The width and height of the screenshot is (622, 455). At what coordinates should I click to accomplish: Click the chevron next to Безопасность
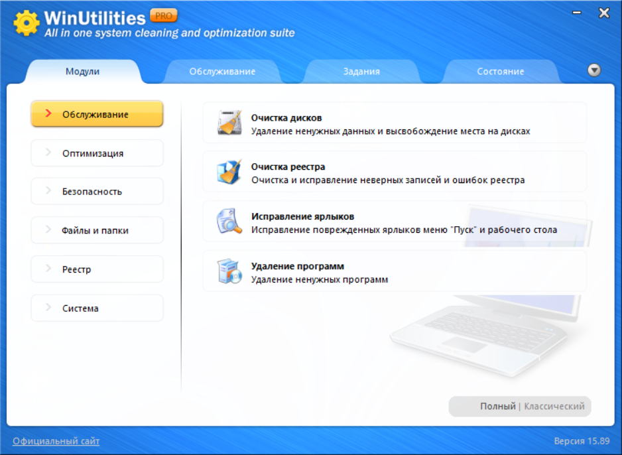(48, 191)
